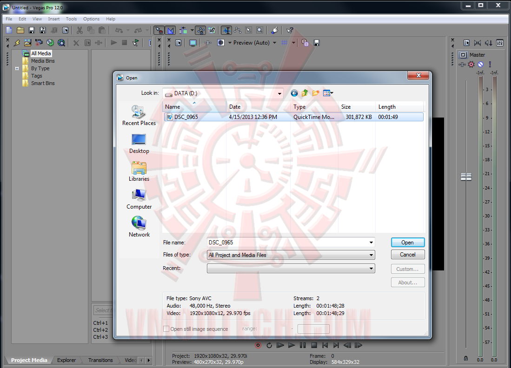Select the Media Bins folder
Screen dimensions: 511x368
[43, 61]
